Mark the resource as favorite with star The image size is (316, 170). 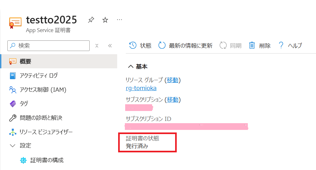point(105,20)
